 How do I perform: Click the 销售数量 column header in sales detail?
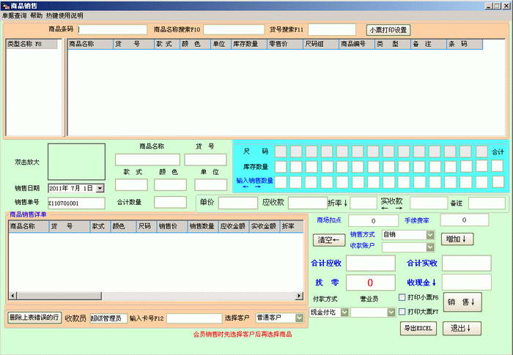coord(203,226)
